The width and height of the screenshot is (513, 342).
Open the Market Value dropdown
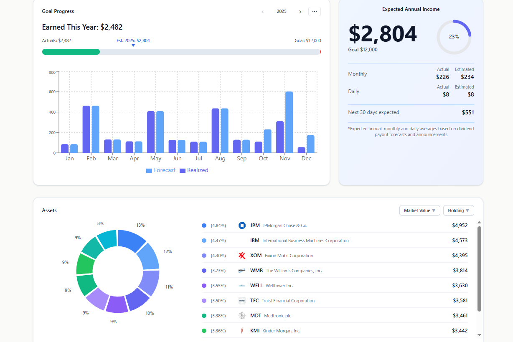click(420, 210)
